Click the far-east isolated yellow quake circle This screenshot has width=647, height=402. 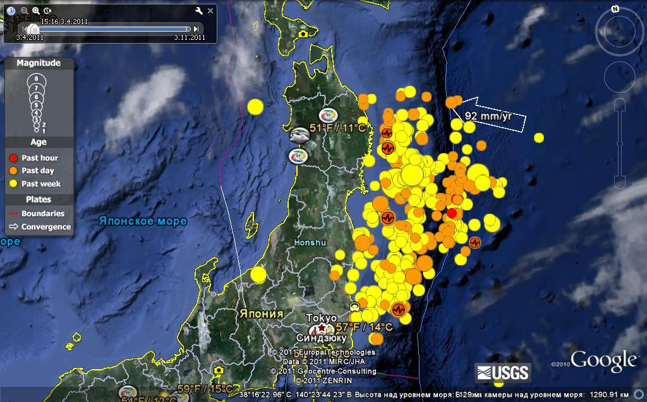538,138
